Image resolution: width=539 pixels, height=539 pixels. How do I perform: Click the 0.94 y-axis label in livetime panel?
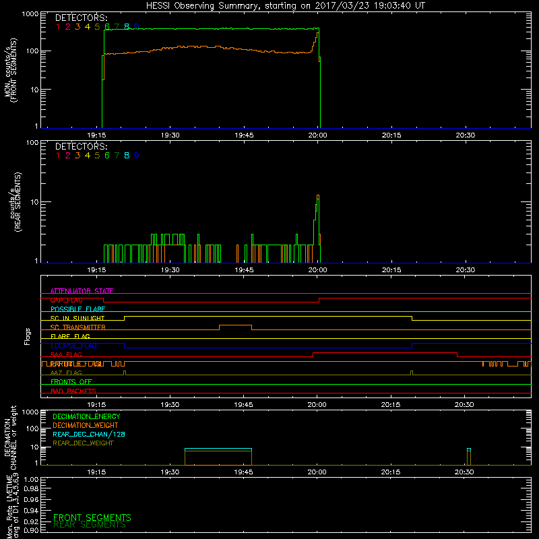pyautogui.click(x=31, y=511)
